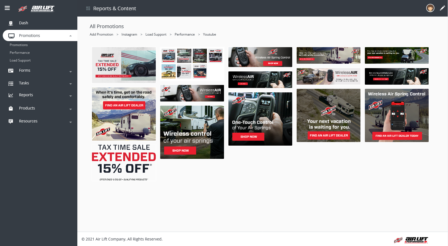Open the one-touch inflation dark banner
This screenshot has width=448, height=246.
(397, 76)
